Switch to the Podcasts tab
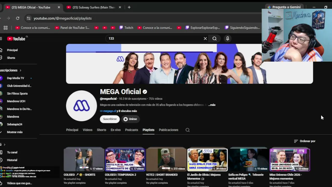The height and width of the screenshot is (187, 332). click(131, 130)
